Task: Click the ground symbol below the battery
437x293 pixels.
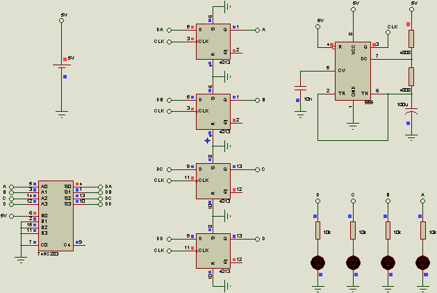Action: point(62,114)
